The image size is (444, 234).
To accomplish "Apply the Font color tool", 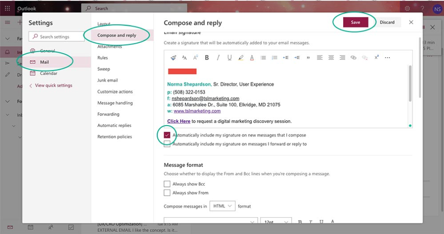I will click(x=252, y=57).
